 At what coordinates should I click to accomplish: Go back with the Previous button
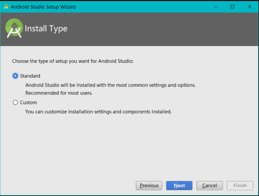coord(149,185)
